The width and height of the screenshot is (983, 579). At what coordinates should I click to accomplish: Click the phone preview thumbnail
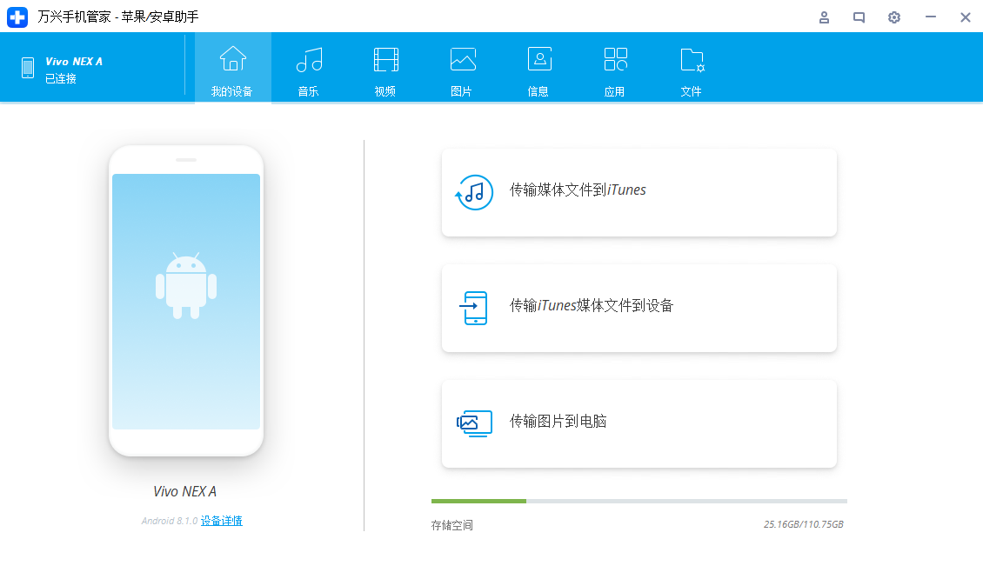[x=185, y=303]
